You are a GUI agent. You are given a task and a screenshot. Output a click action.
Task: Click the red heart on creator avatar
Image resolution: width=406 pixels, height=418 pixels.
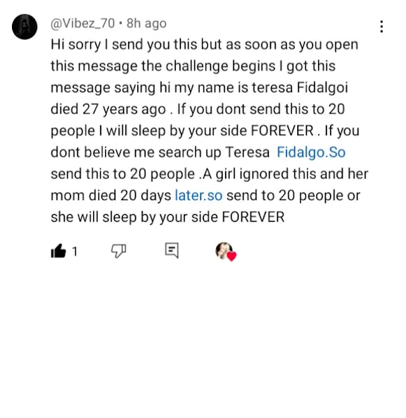tap(232, 256)
